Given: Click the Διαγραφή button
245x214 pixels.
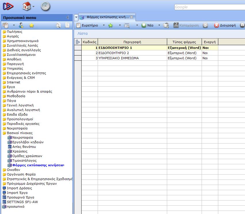Looking at the screenshot, I should pos(225,25).
